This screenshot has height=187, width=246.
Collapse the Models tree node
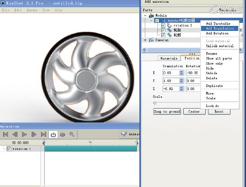pyautogui.click(x=145, y=15)
